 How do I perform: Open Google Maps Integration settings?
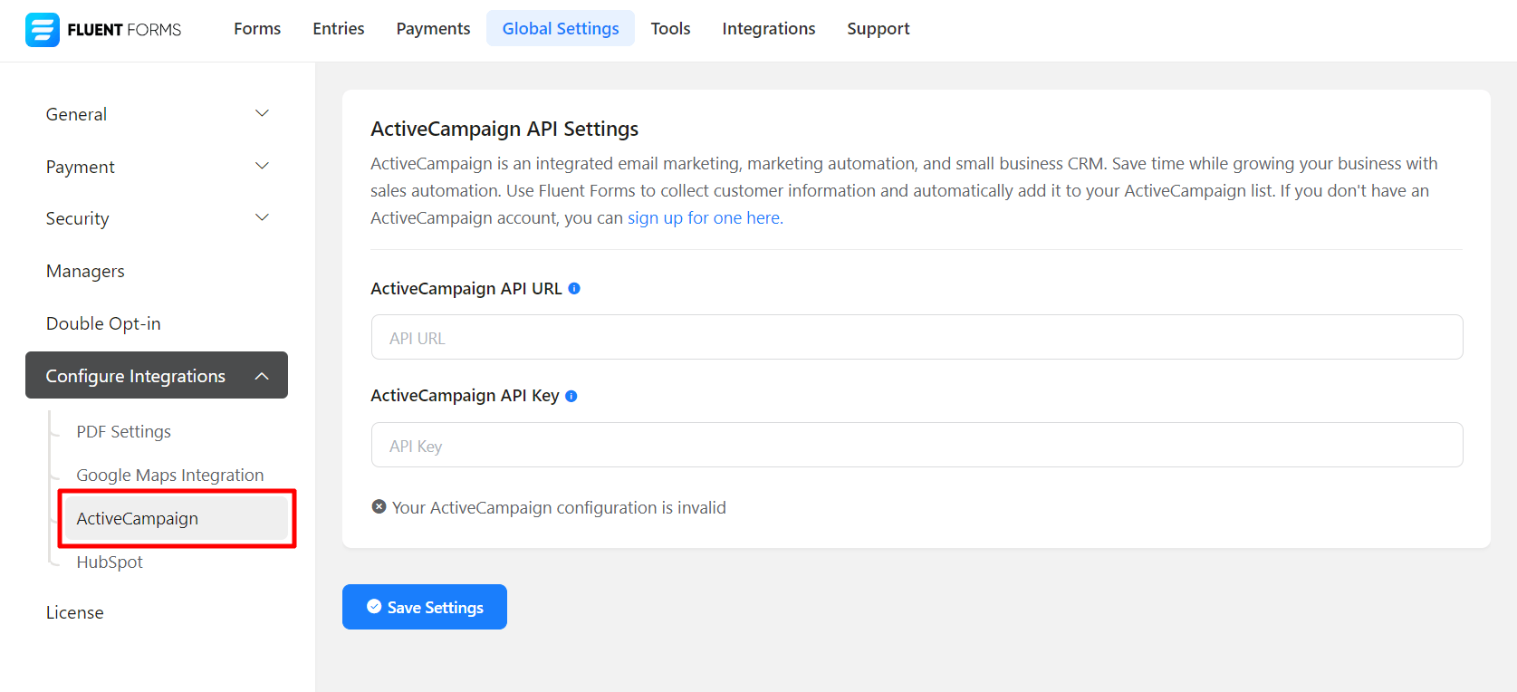coord(170,476)
